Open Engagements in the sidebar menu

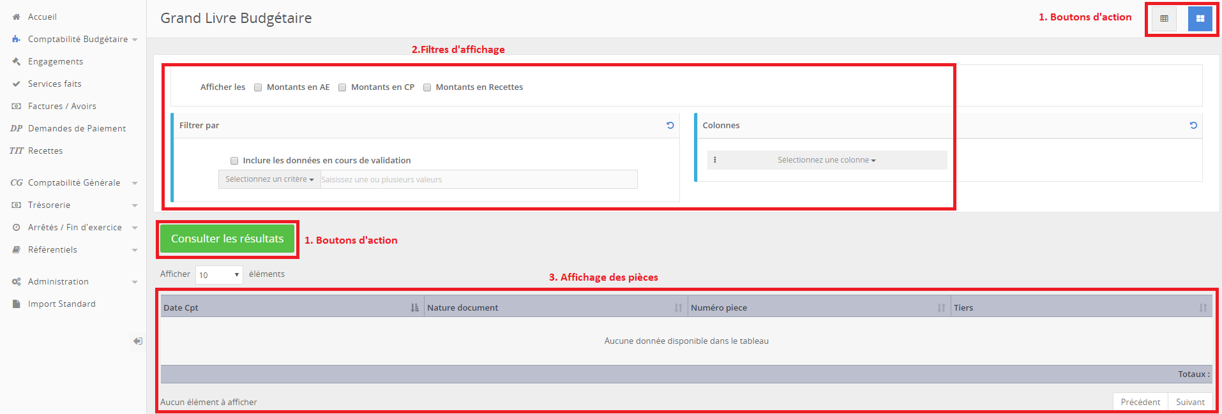click(x=56, y=62)
